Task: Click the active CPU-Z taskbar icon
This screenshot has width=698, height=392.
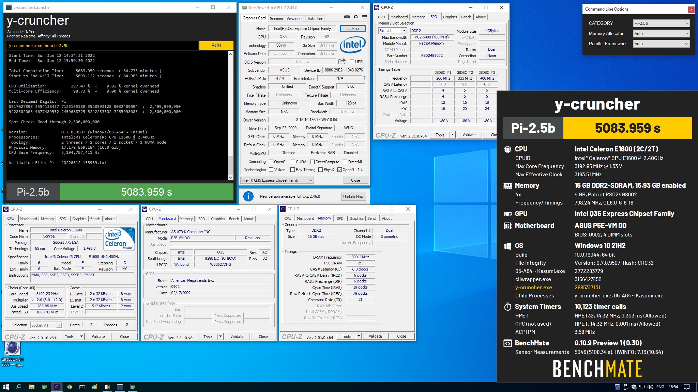Action: pyautogui.click(x=57, y=387)
